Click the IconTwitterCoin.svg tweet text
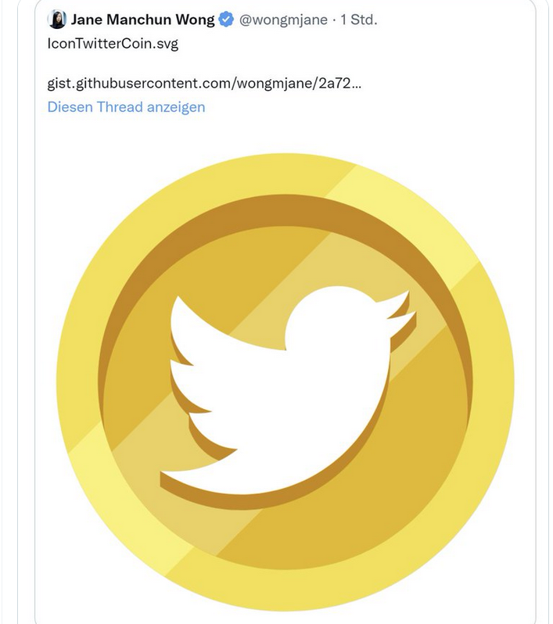The width and height of the screenshot is (553, 624). (113, 44)
